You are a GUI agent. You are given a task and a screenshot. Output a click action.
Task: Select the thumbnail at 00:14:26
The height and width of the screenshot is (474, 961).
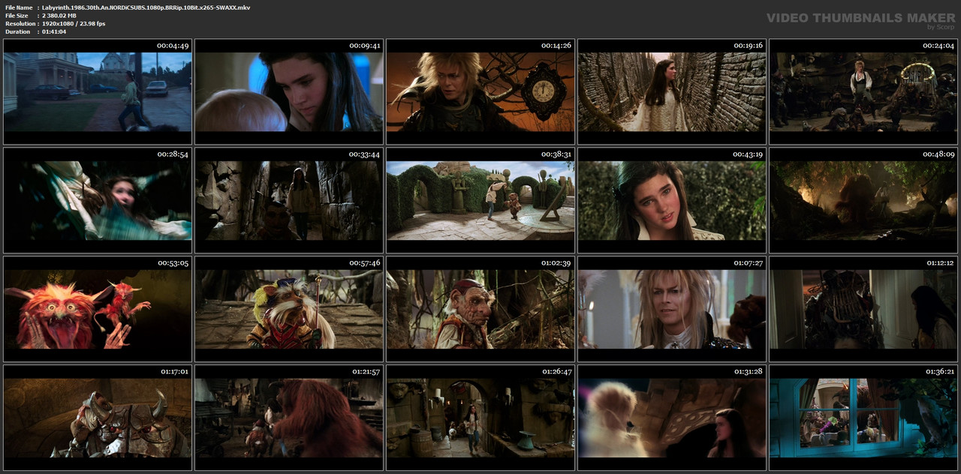point(480,91)
